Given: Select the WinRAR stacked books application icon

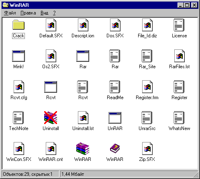Looking at the screenshot, I should [83, 148].
